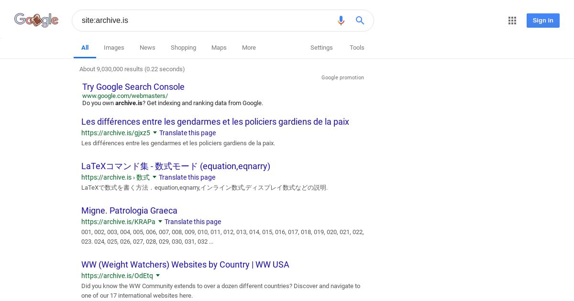Click the Sign in button

point(543,21)
